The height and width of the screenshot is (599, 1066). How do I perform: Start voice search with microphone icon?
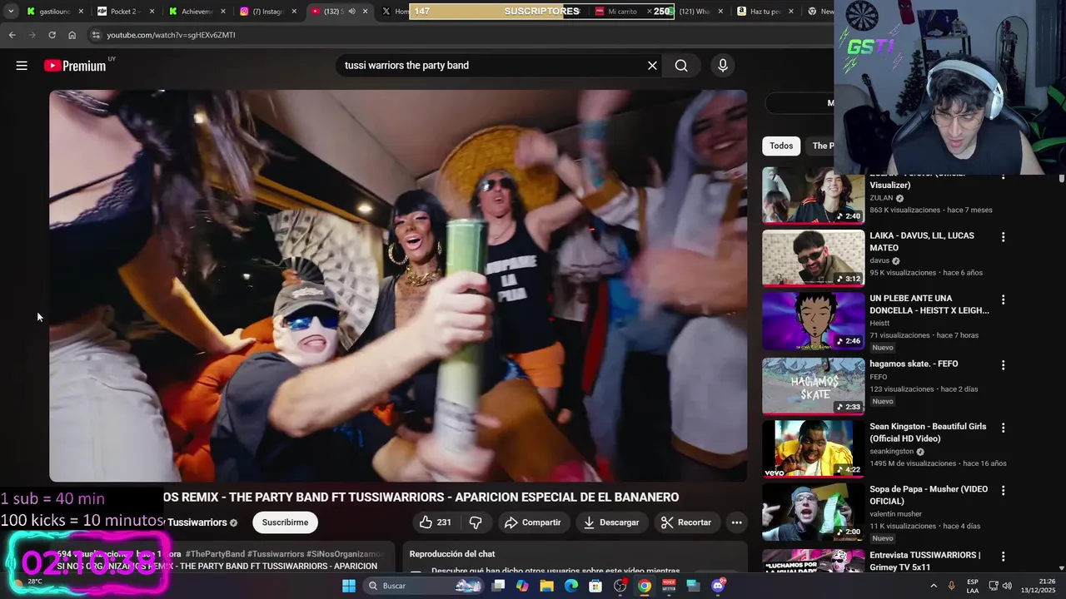722,66
